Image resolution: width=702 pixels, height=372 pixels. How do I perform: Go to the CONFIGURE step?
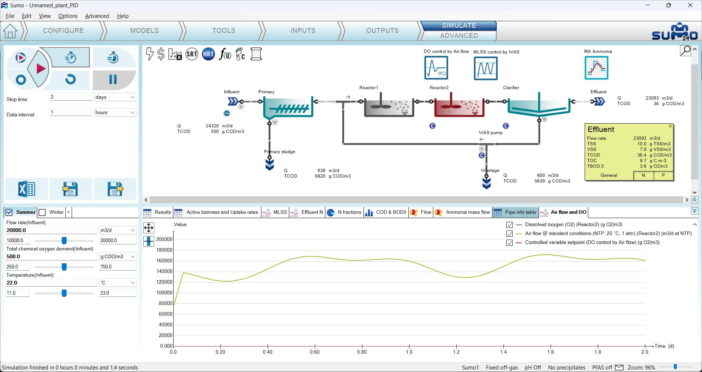point(63,31)
